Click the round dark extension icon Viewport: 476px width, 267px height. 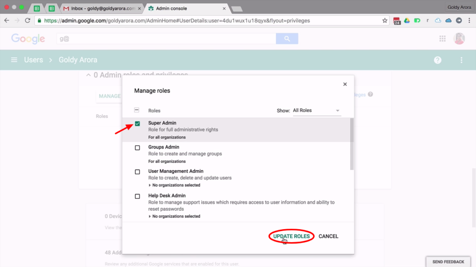(x=459, y=21)
